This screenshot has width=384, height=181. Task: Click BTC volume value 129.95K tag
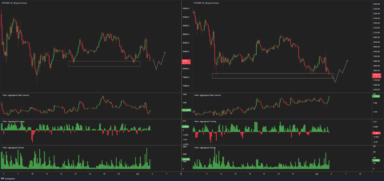pyautogui.click(x=186, y=159)
